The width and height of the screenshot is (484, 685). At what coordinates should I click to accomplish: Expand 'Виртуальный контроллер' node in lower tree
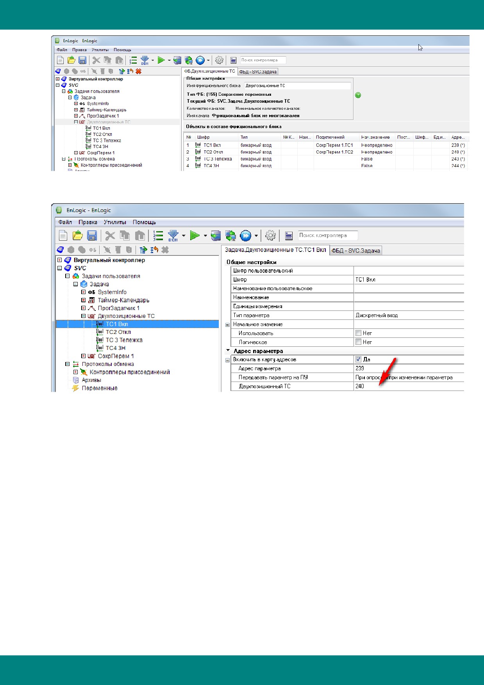pos(59,260)
